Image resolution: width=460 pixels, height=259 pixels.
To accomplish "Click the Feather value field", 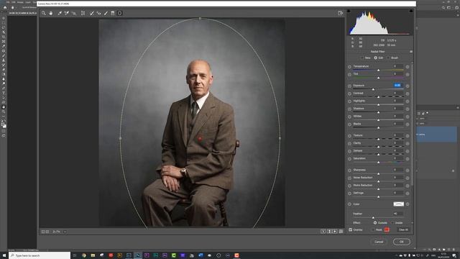I will click(x=397, y=214).
